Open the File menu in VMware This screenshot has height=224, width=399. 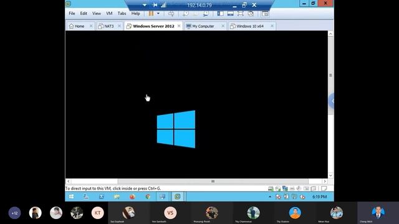click(x=72, y=14)
